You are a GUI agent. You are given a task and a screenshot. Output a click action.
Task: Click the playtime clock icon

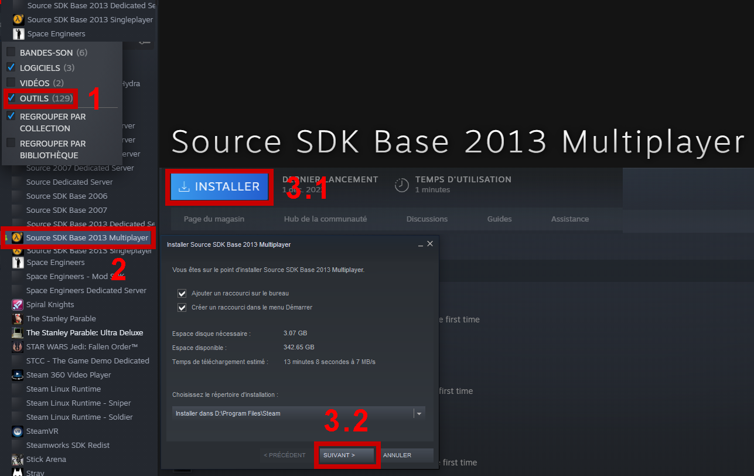click(401, 185)
